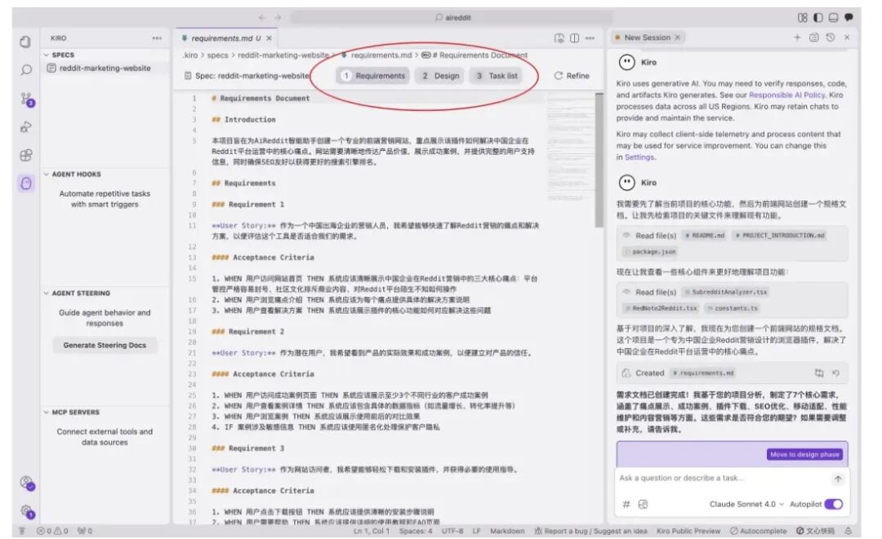Select the requirements.md editor tab
The height and width of the screenshot is (539, 882).
[225, 38]
